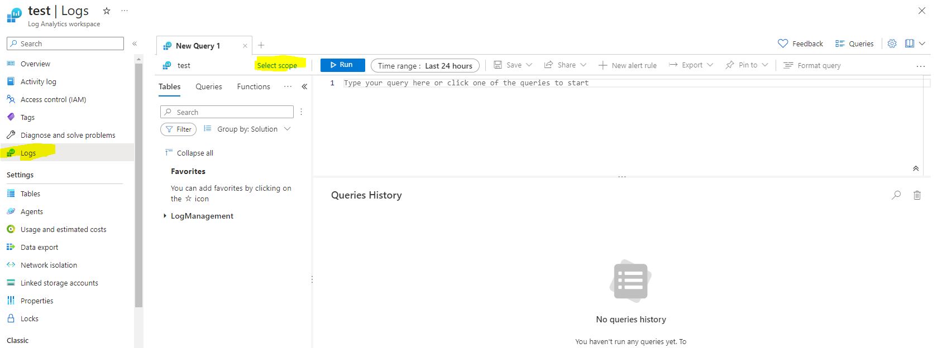Open Properties settings

tap(37, 301)
